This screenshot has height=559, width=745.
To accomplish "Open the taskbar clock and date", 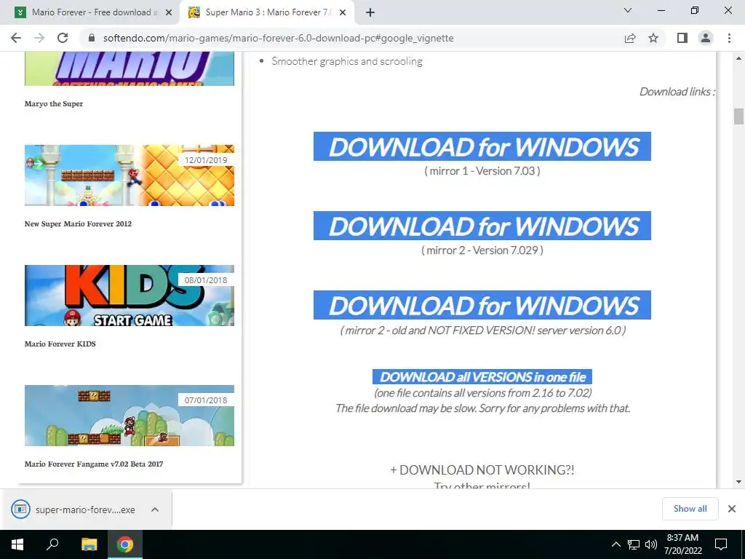I will click(x=682, y=544).
